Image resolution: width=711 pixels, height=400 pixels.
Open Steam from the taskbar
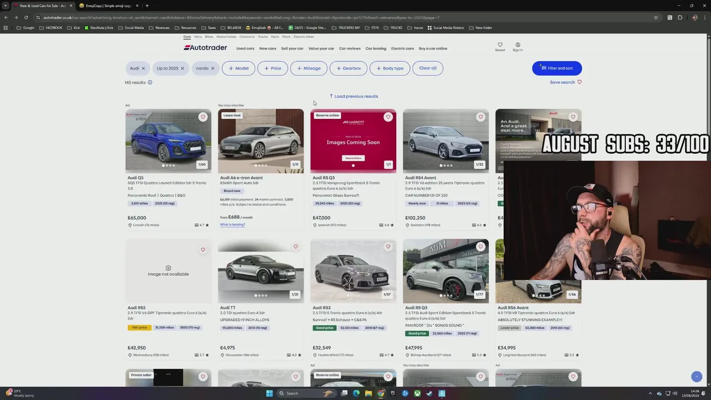point(429,393)
